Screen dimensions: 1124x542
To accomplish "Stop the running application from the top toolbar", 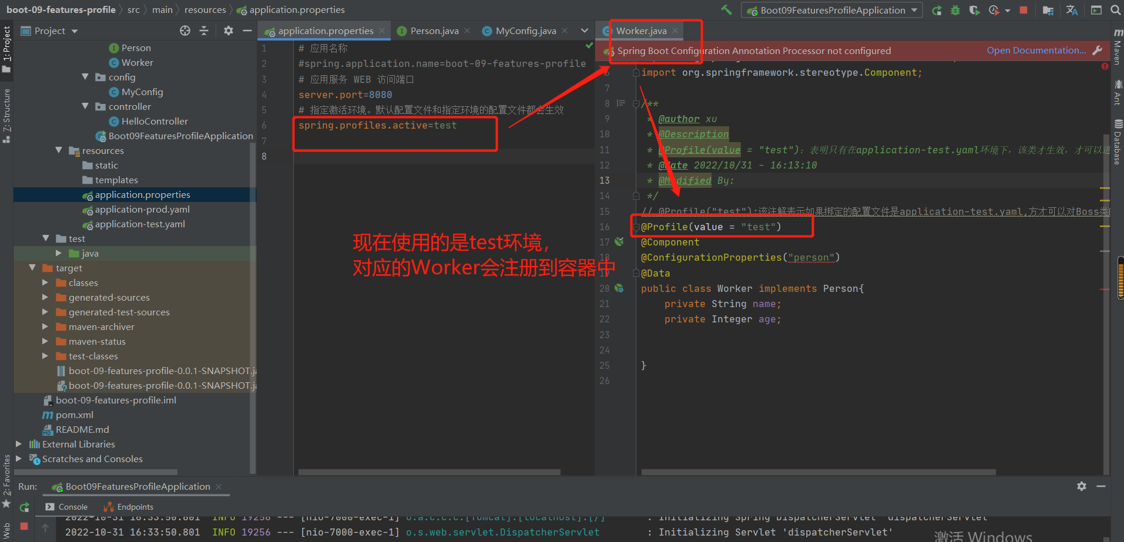I will pyautogui.click(x=1024, y=10).
